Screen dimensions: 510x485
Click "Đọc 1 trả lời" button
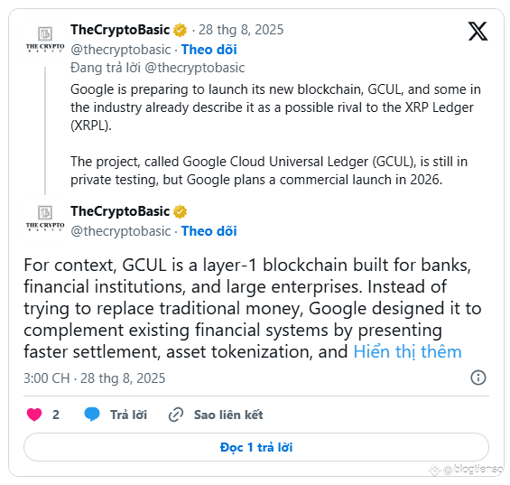point(256,447)
